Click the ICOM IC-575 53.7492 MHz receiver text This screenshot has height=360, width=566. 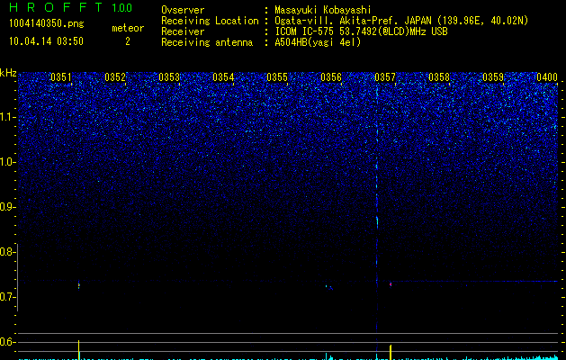(x=361, y=31)
